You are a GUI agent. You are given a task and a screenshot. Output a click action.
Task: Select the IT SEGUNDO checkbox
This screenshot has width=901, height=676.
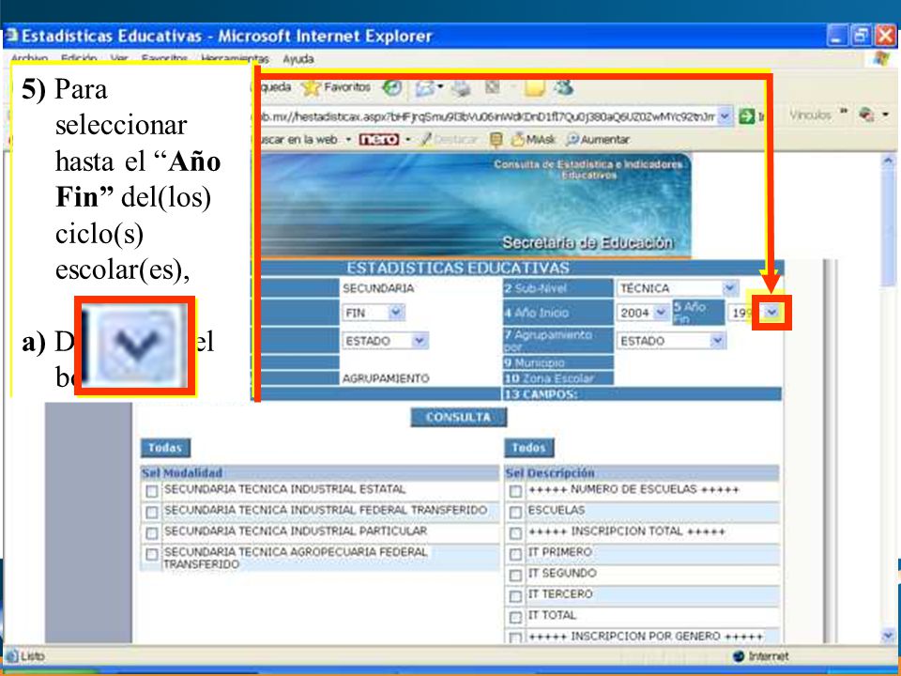(x=515, y=575)
